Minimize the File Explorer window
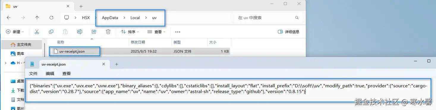This screenshot has height=110, width=436. [x=272, y=4]
